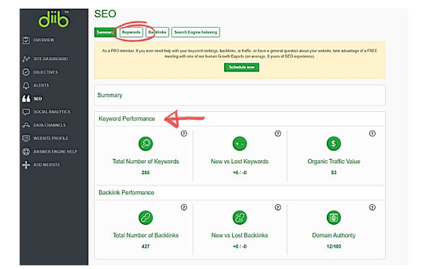428x269 pixels.
Task: Select the SEO sidebar entry
Action: point(38,98)
